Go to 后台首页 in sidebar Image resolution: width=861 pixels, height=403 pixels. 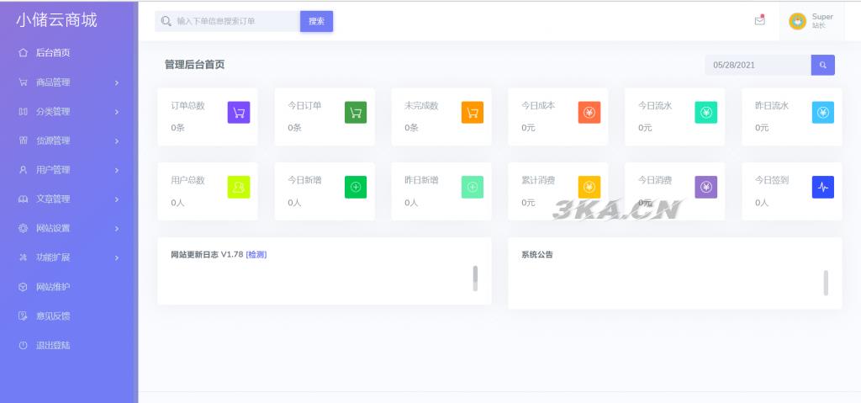(x=52, y=53)
